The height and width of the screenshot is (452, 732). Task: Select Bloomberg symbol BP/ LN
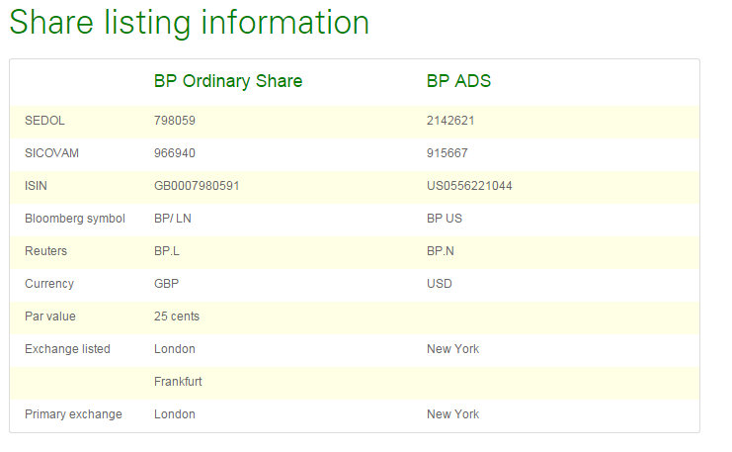pos(173,219)
